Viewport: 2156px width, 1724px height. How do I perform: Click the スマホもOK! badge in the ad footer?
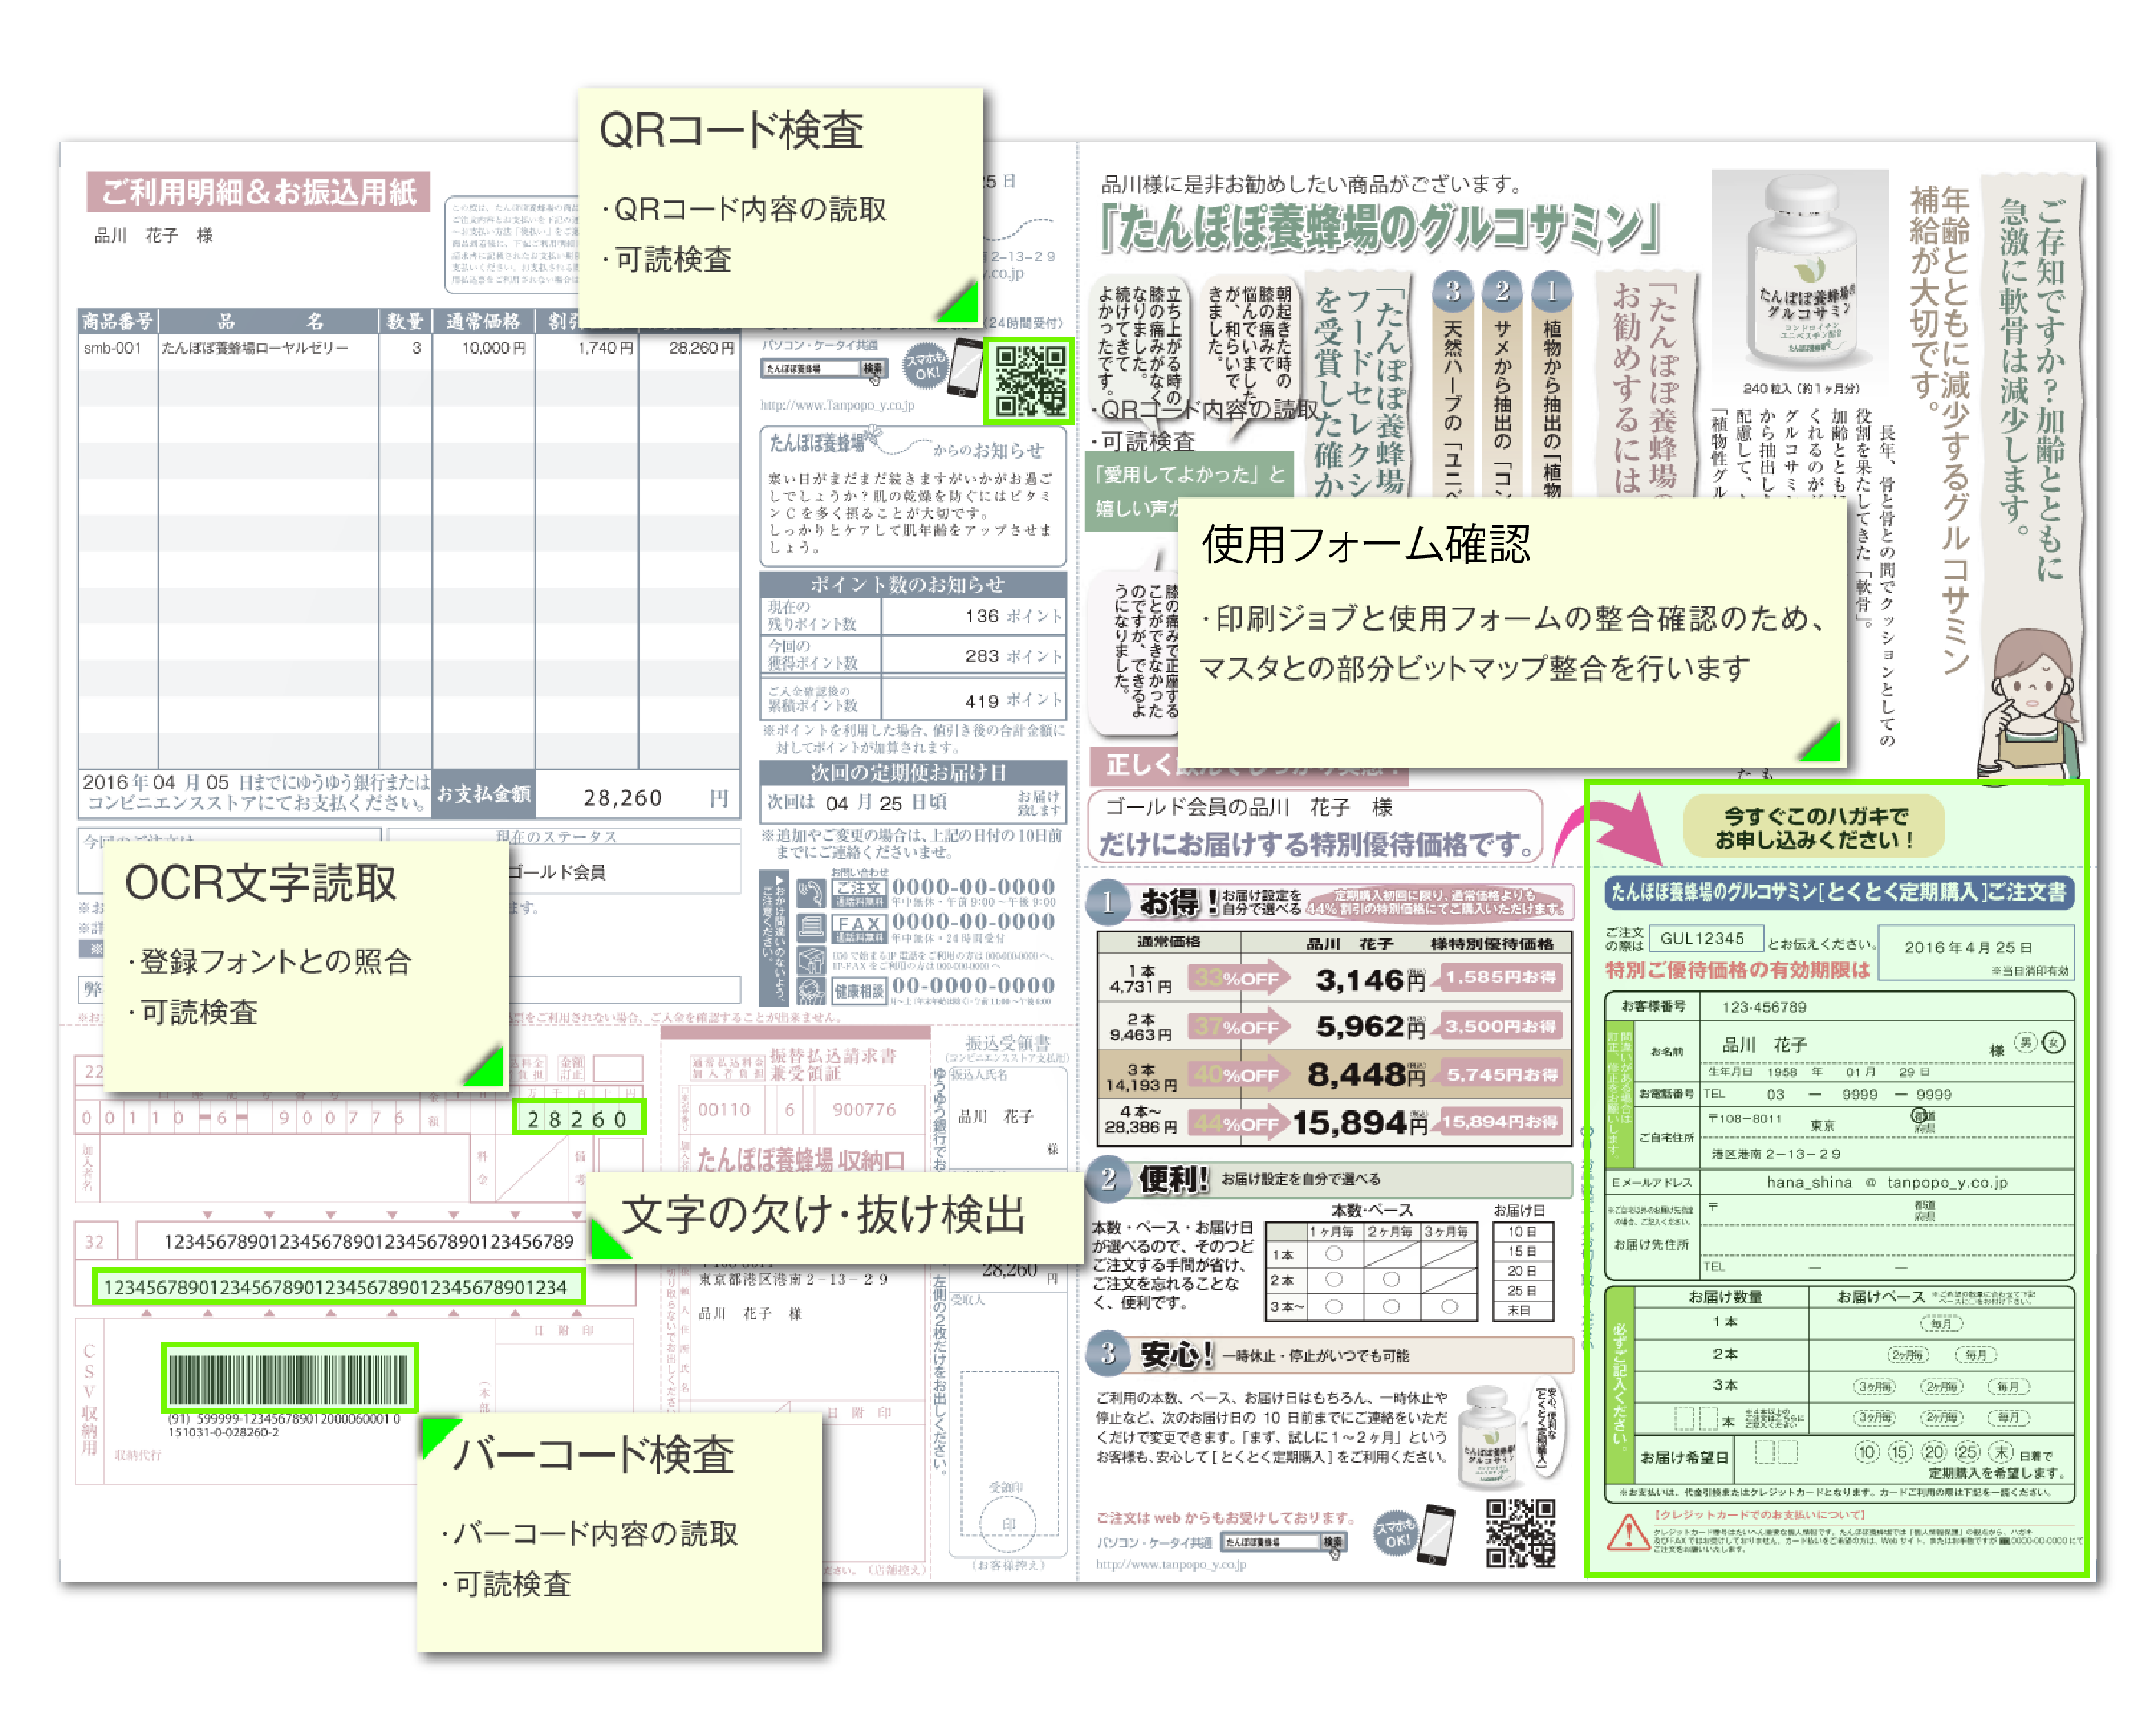click(1396, 1533)
